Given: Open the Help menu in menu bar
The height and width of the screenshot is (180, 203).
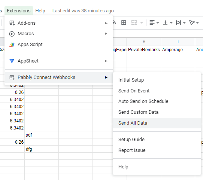Looking at the screenshot, I should tap(40, 11).
